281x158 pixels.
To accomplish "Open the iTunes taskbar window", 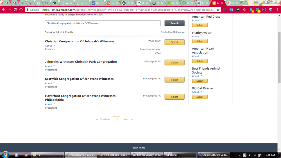I will (180, 155).
